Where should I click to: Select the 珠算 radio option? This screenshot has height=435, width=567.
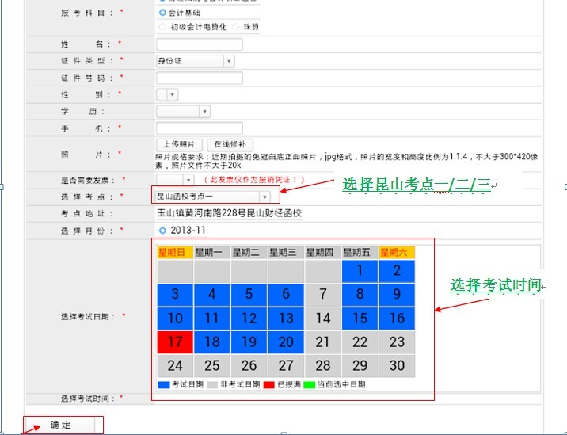[236, 27]
